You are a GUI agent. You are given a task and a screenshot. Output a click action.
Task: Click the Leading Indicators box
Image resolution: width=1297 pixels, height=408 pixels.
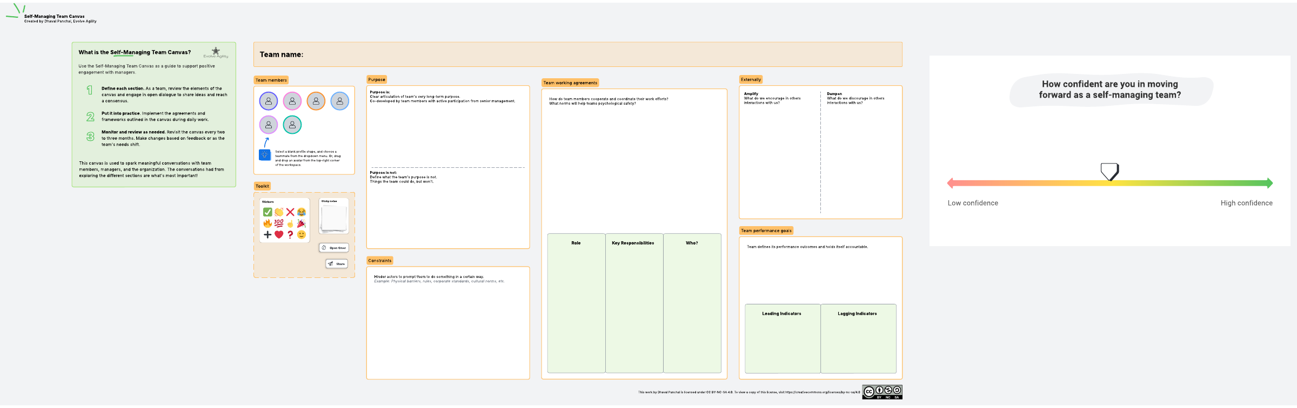(782, 338)
